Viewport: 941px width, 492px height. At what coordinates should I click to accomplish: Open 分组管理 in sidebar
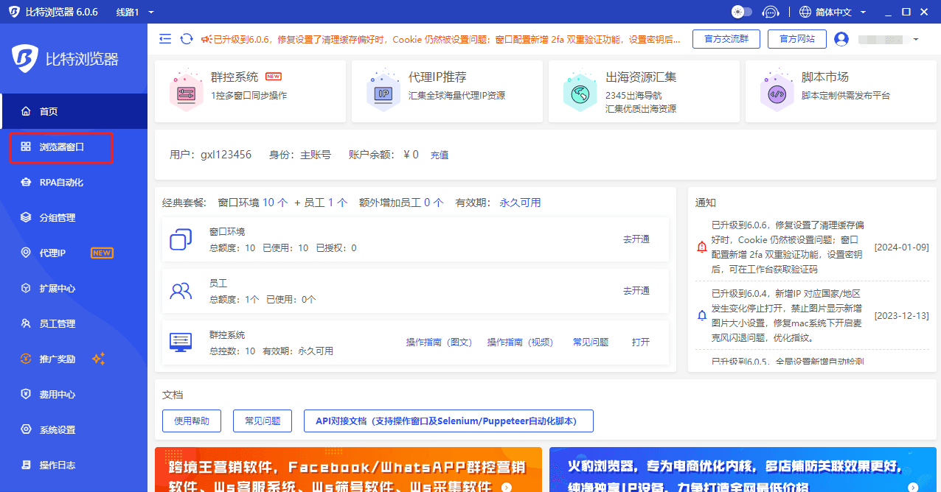pyautogui.click(x=74, y=217)
